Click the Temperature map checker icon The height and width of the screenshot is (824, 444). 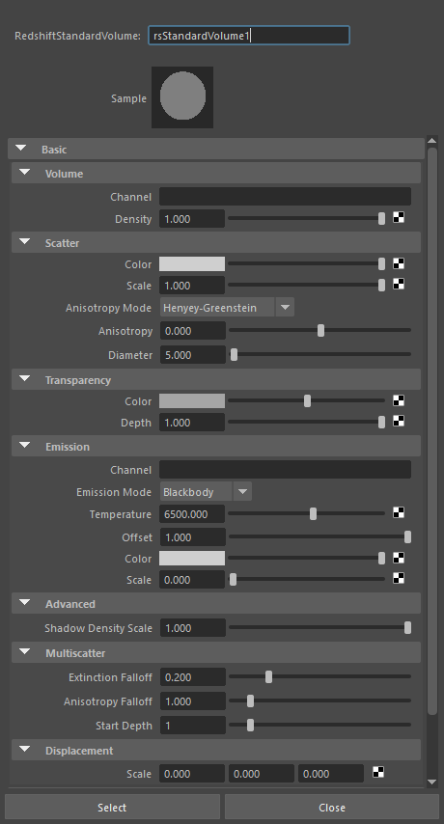coord(399,513)
